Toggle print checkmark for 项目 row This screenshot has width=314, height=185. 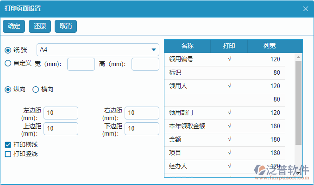click(229, 153)
